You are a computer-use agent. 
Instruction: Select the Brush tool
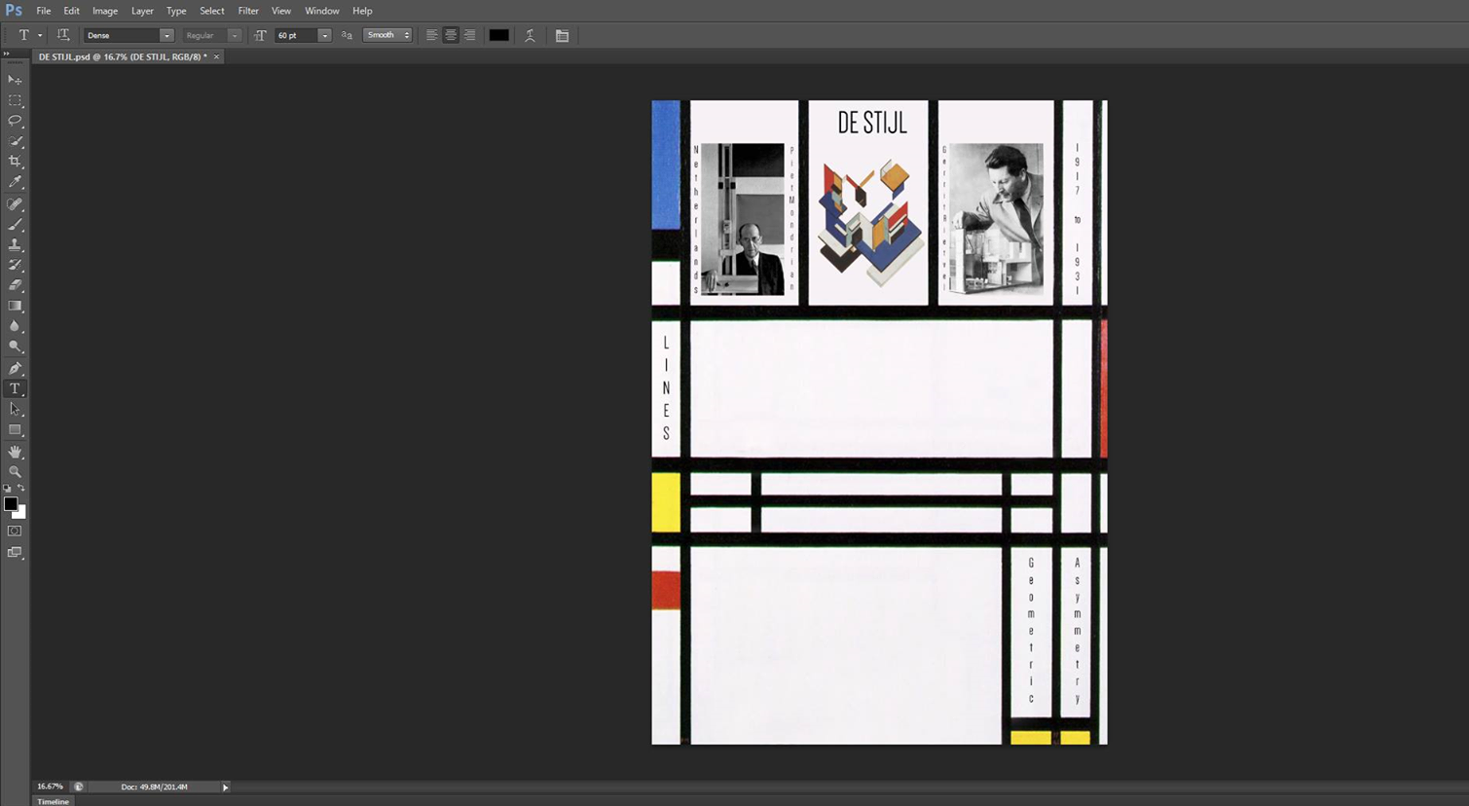[x=15, y=225]
